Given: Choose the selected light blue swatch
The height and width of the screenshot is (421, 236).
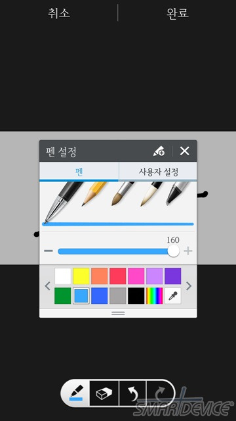Looking at the screenshot, I should [x=81, y=296].
